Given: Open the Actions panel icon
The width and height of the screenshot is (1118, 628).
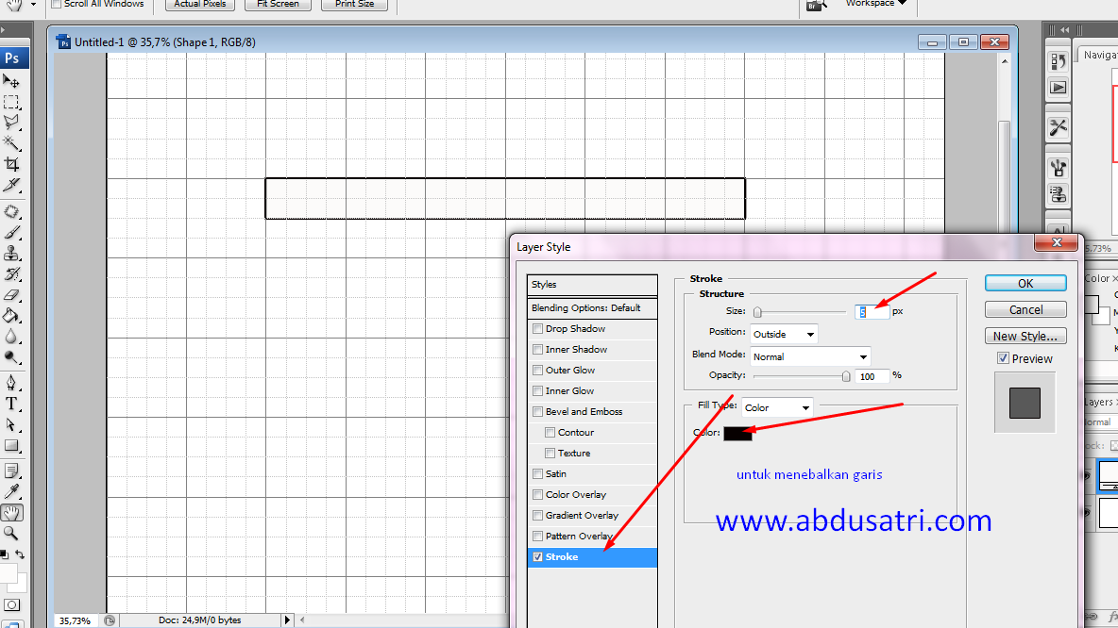Looking at the screenshot, I should 1059,88.
